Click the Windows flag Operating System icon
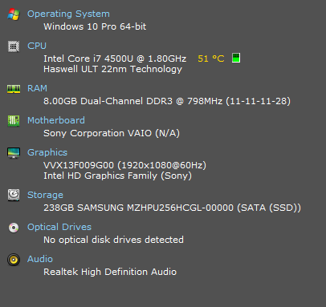The image size is (326, 307). pyautogui.click(x=14, y=14)
